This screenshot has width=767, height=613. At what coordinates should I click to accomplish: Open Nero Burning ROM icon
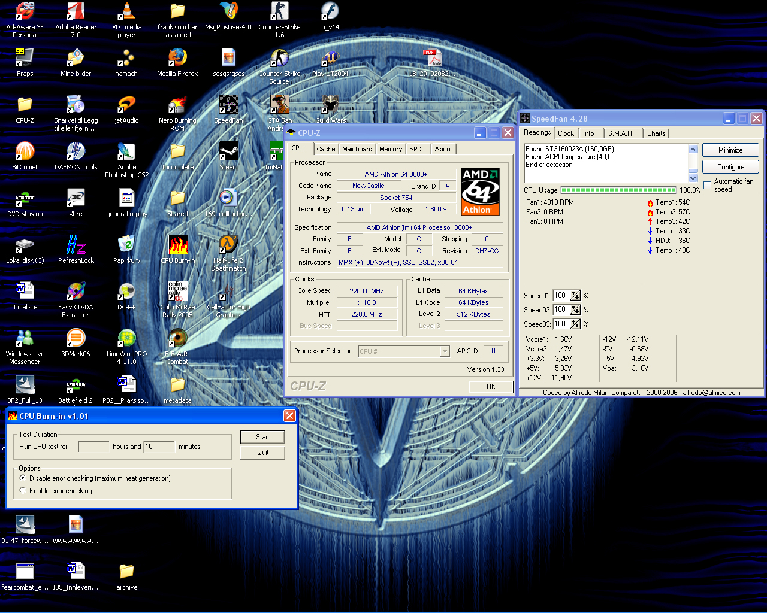click(177, 114)
